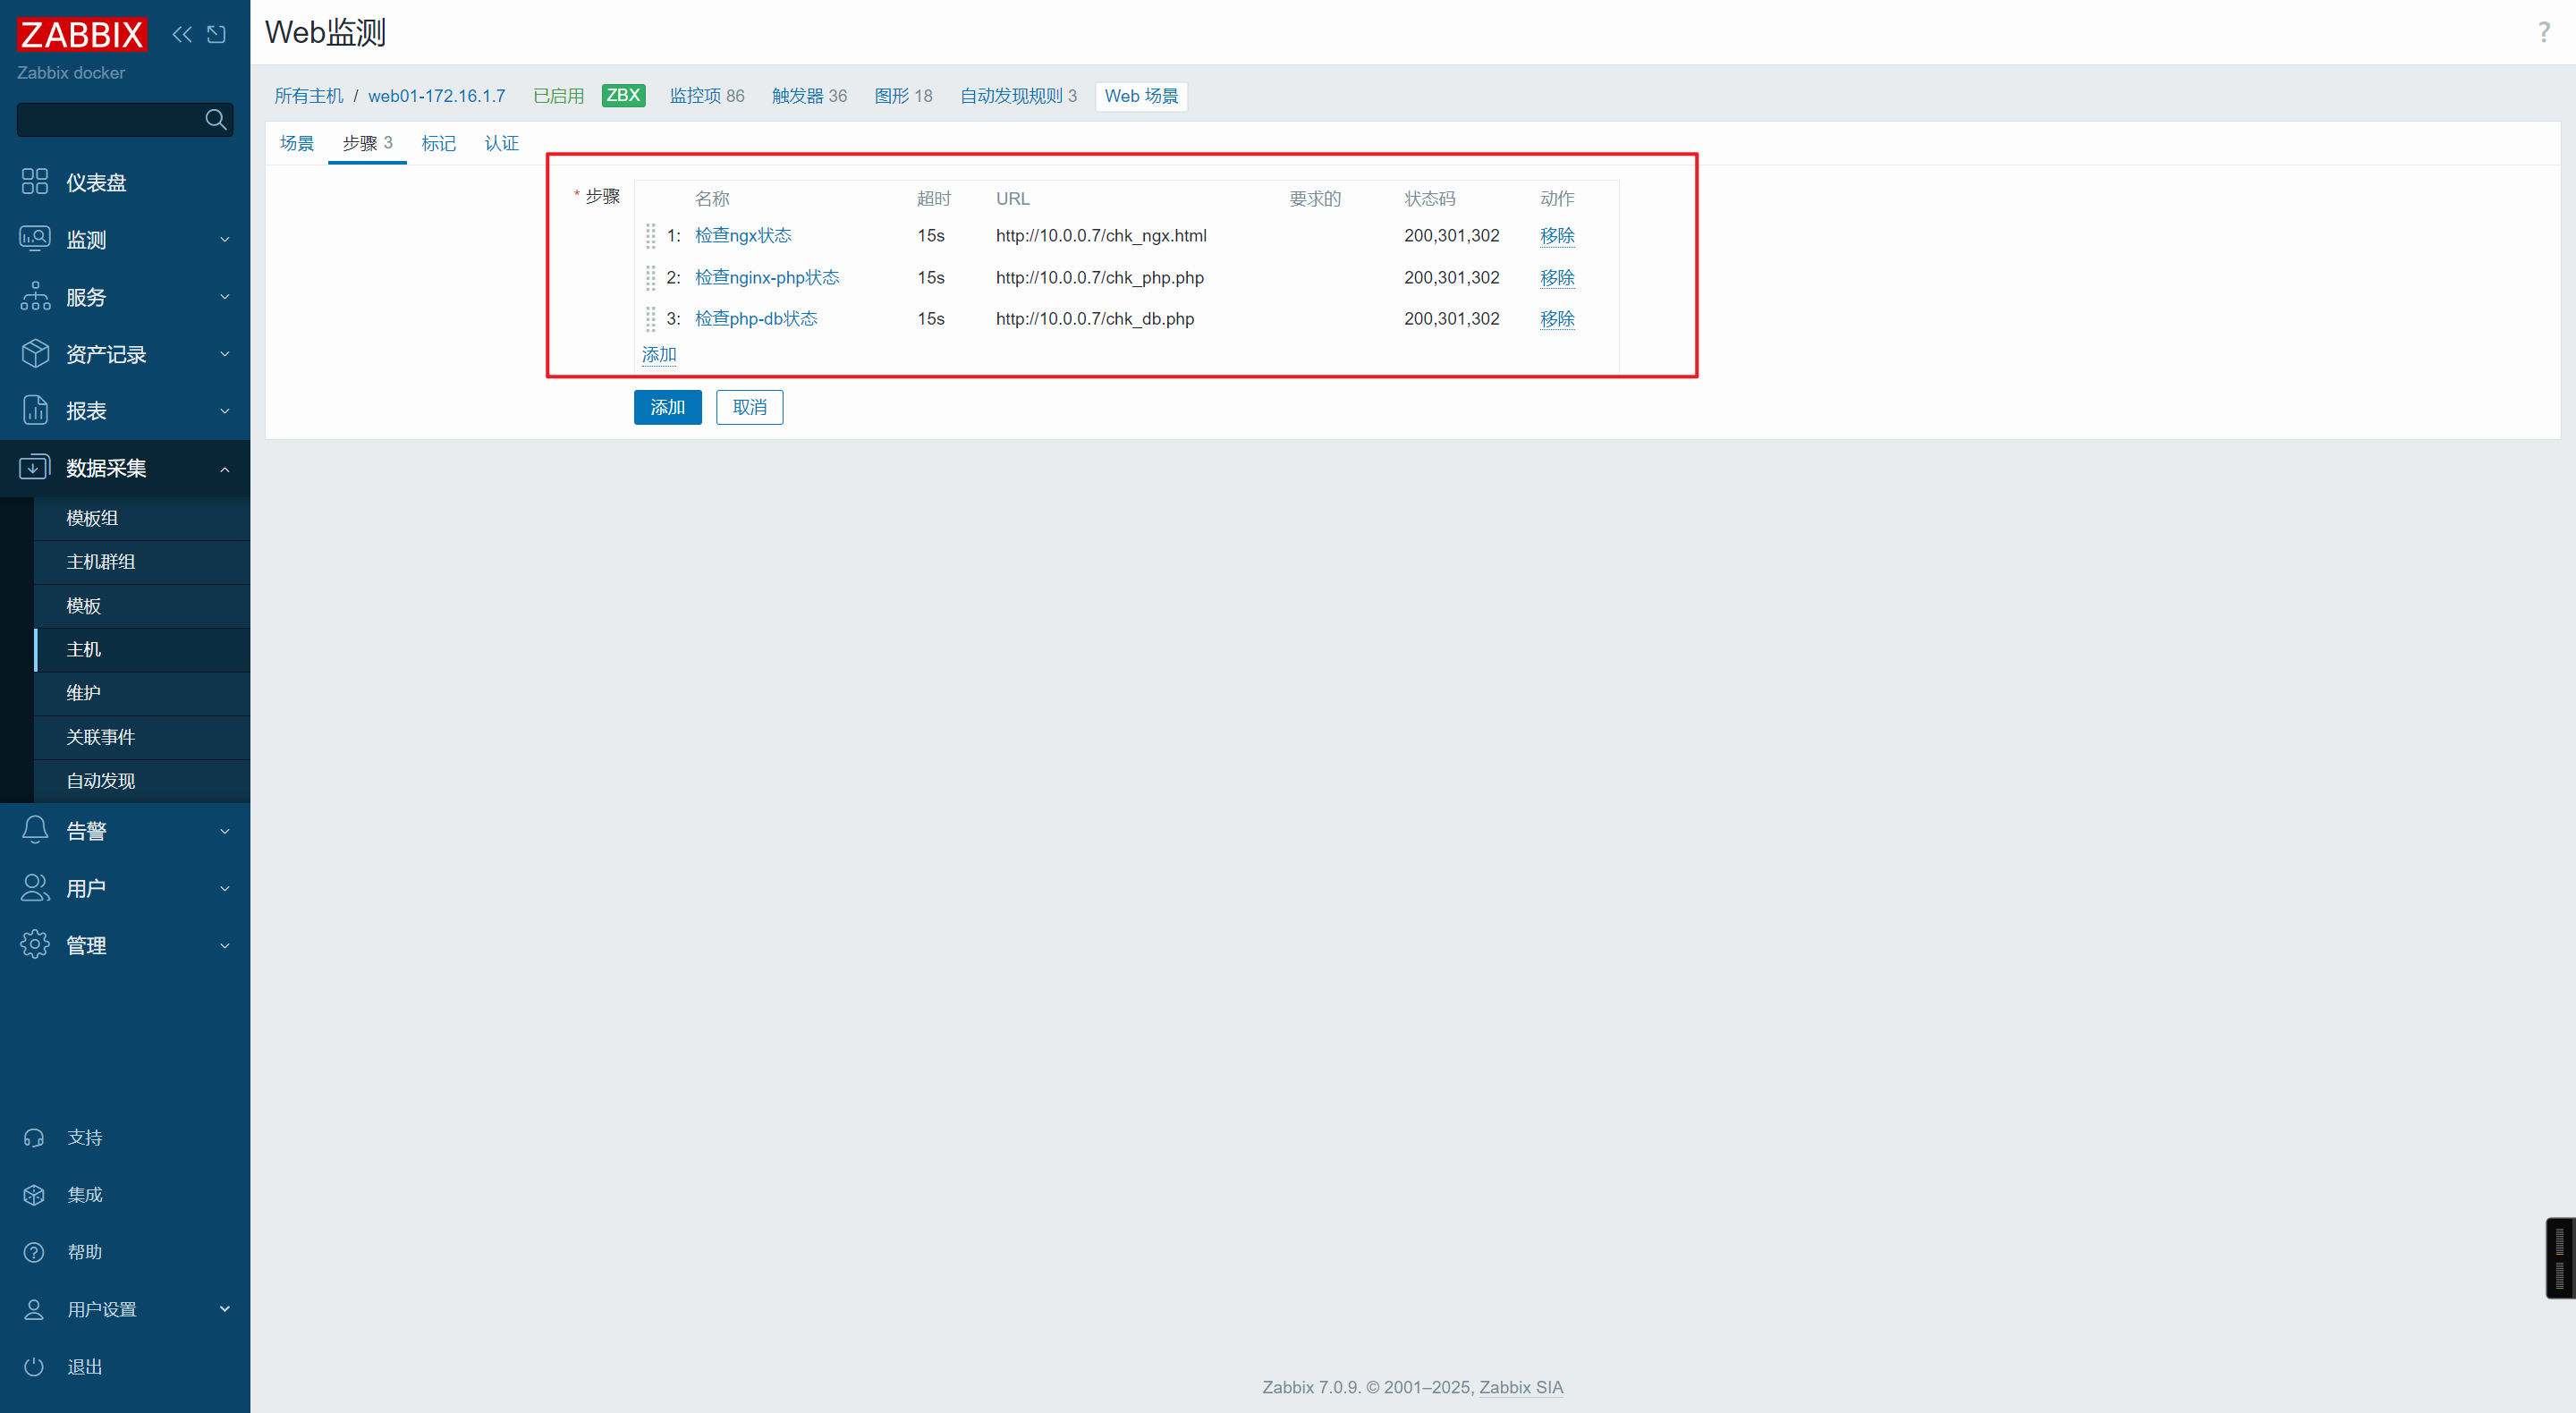Grab drag handle of step 检查ngx状态

pos(650,236)
